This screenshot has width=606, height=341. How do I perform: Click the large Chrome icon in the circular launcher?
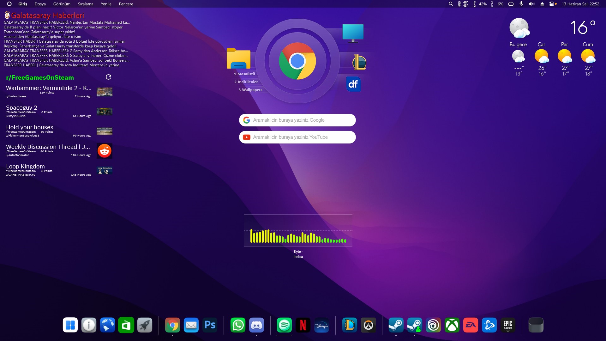[x=297, y=61]
